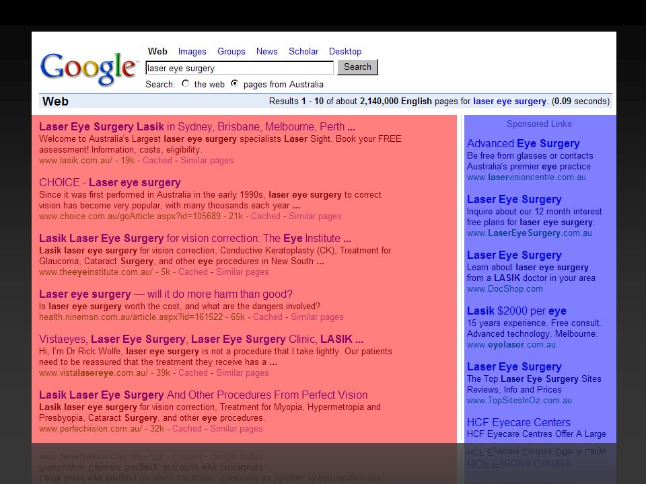Open Cached link for www.perfectvision.com.au
The image size is (646, 484).
pyautogui.click(x=186, y=428)
